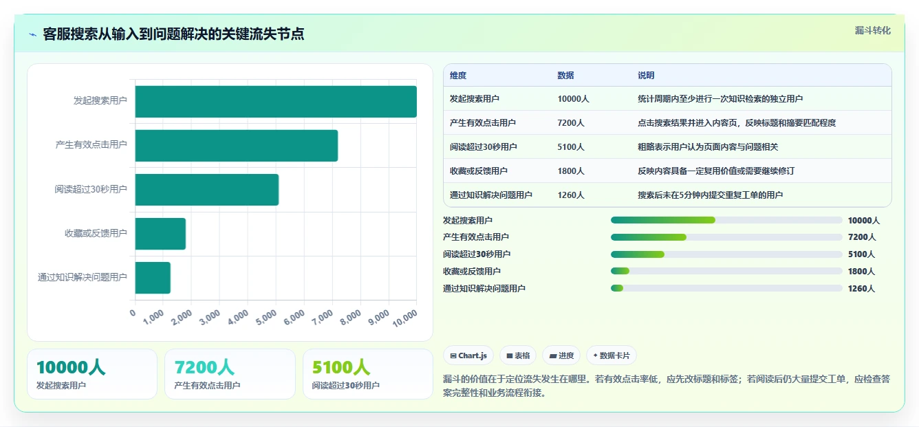This screenshot has width=919, height=427.
Task: Click the dashboard title 客服搜索从输入到问题解决的关键流失节点
Action: point(173,34)
